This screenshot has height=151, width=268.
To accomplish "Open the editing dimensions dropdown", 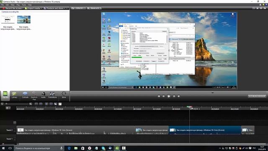I will tap(78, 8).
